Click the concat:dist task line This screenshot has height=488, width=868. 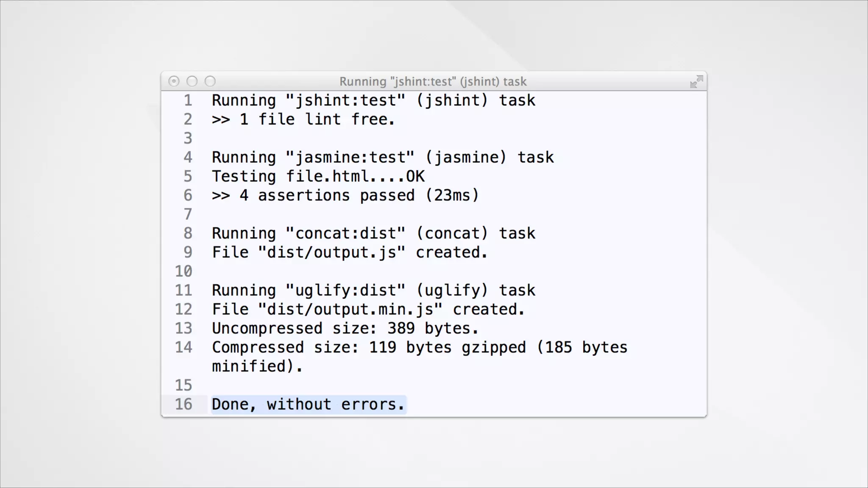(x=373, y=233)
